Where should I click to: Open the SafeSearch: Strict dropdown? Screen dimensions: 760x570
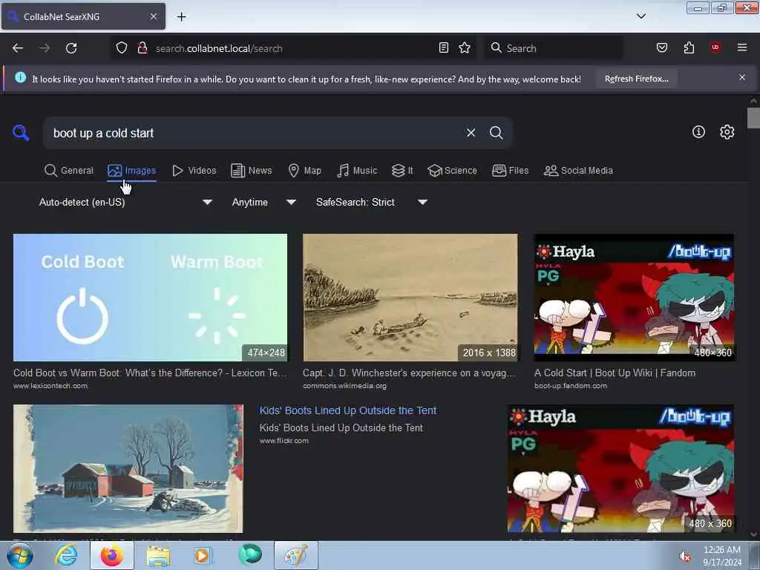coord(371,202)
